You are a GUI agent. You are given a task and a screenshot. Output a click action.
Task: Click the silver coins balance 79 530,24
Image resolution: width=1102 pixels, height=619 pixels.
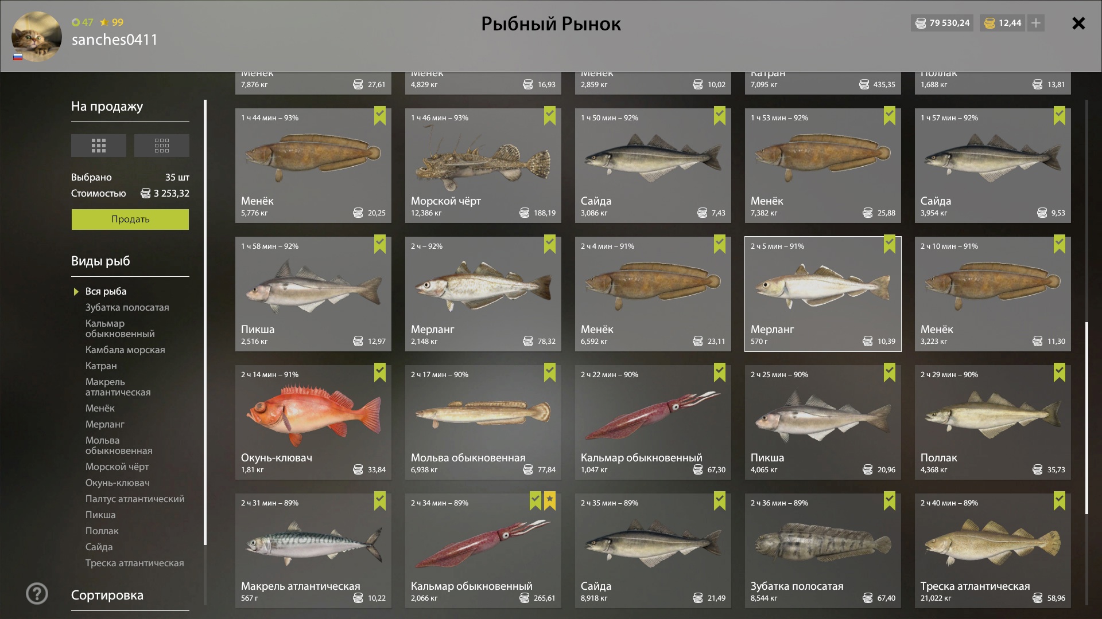(942, 23)
